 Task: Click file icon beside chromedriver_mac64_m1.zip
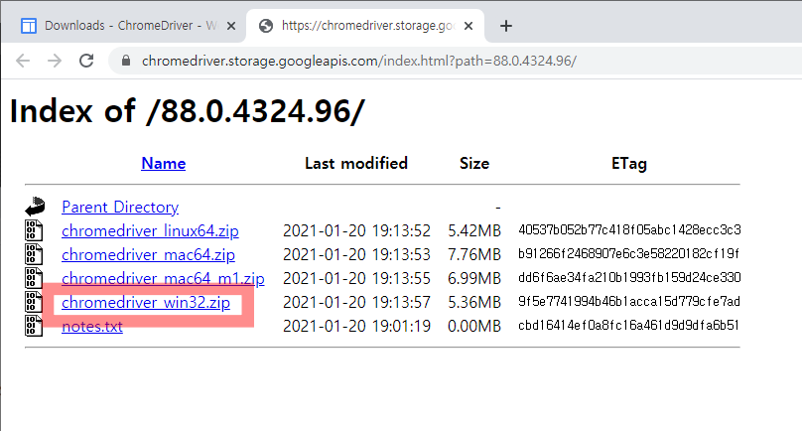34,278
